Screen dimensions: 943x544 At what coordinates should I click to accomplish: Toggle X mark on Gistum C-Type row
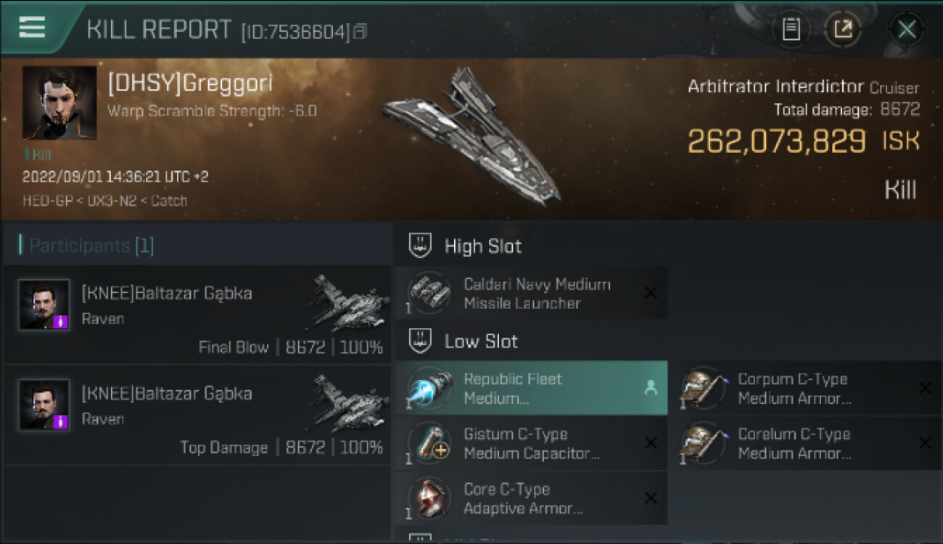[x=651, y=443]
